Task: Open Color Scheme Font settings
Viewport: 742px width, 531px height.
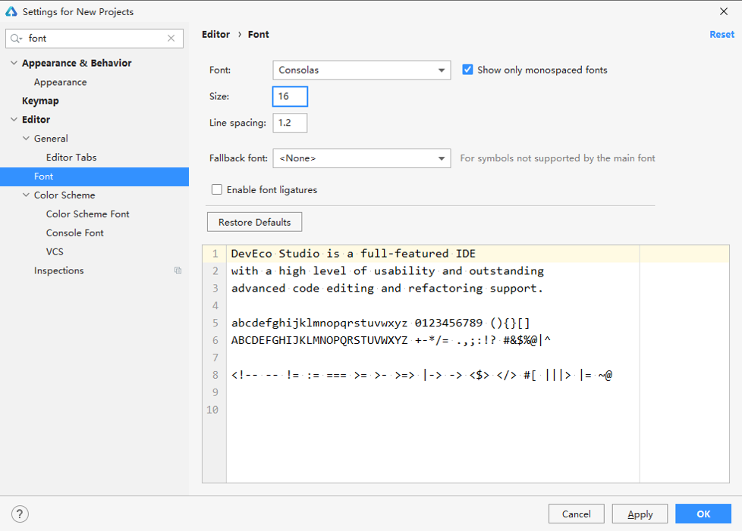Action: (87, 214)
